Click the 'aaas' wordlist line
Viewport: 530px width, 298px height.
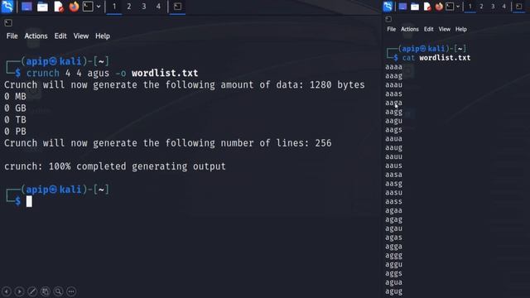point(394,94)
